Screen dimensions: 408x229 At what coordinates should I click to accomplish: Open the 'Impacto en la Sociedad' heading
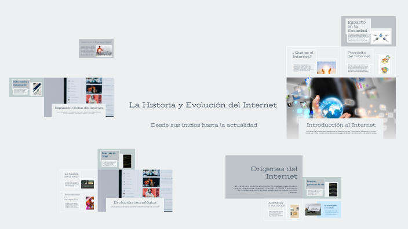(x=357, y=26)
